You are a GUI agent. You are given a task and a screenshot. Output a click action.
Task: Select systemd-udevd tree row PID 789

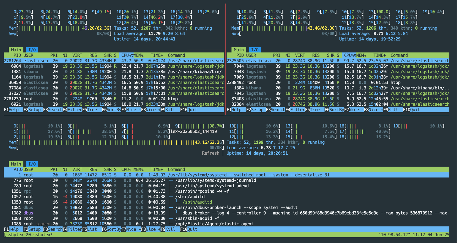point(227,186)
